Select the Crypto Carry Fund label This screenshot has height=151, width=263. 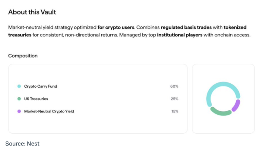(41, 86)
